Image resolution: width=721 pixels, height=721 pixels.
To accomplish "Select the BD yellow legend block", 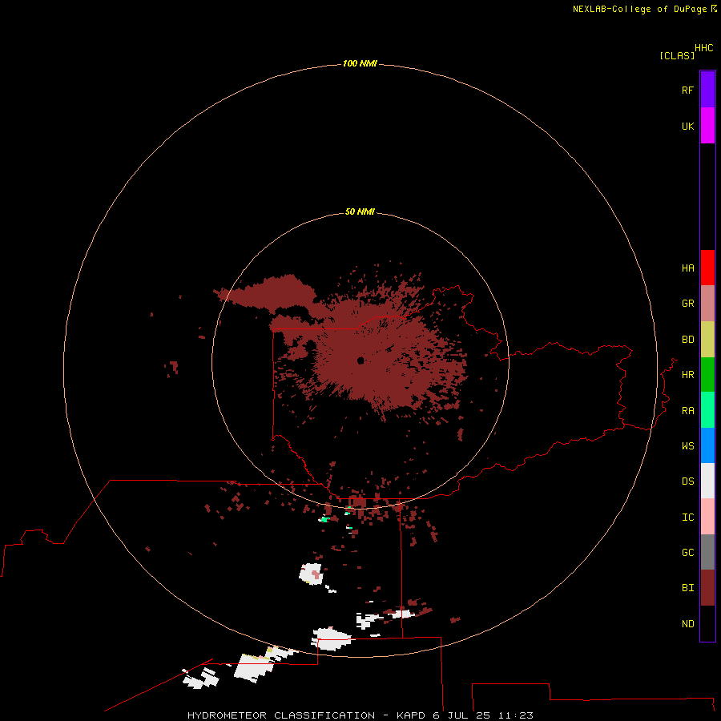I will click(707, 340).
